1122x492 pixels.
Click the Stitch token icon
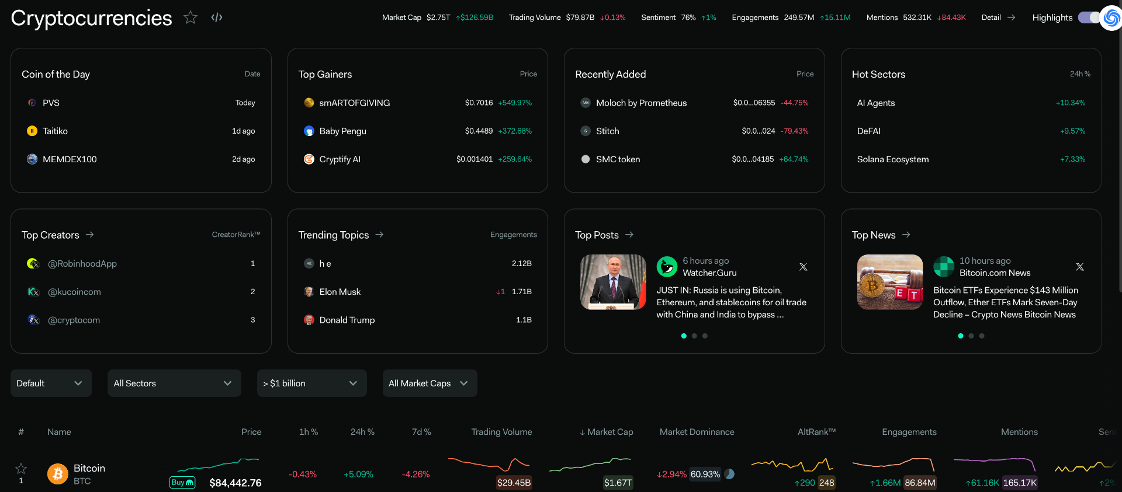[586, 131]
